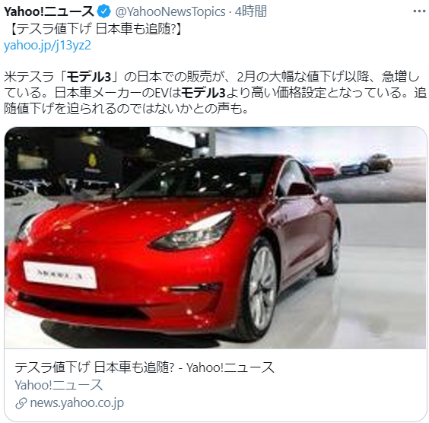Screen dimensions: 429x423
Task: Click the distant cars in photo background
Action: (353, 166)
